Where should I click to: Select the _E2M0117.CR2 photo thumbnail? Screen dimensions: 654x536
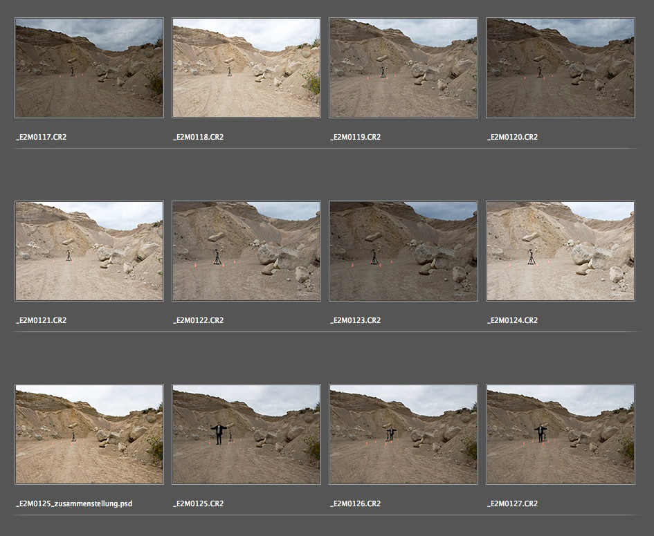(89, 68)
